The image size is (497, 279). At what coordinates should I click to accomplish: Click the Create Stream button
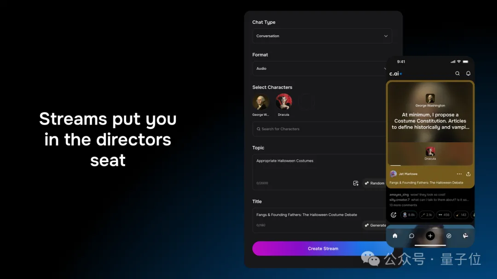click(323, 248)
